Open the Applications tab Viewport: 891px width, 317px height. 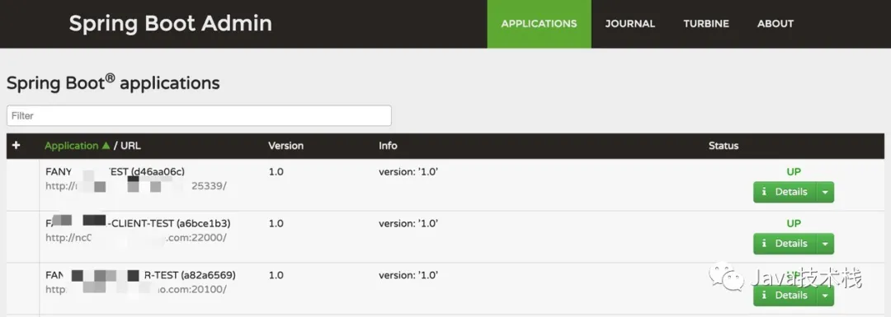(x=539, y=24)
